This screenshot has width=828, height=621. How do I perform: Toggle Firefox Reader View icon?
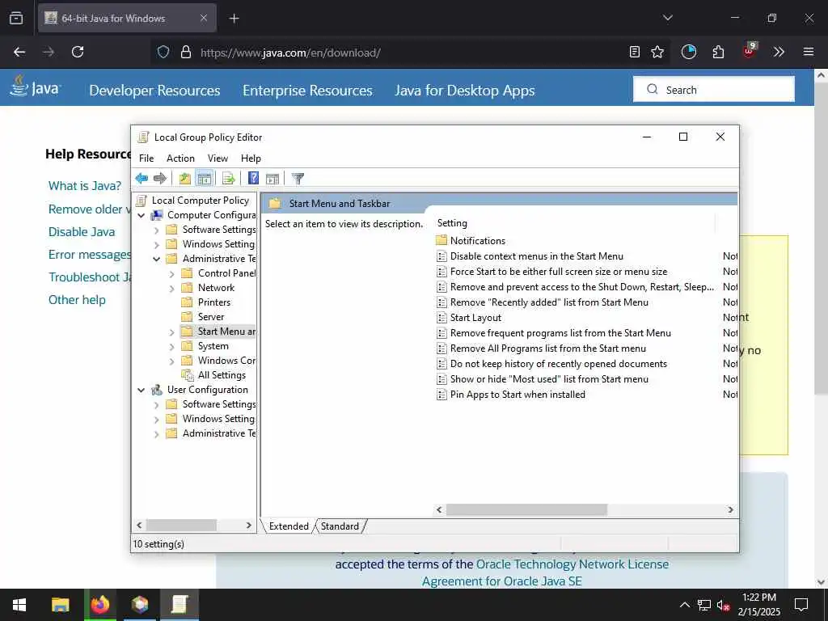click(635, 52)
